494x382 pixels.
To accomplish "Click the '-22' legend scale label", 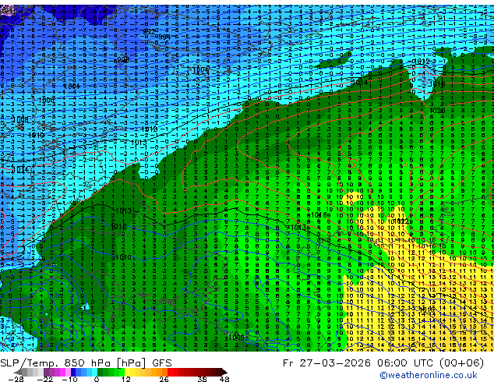I will [x=45, y=379].
